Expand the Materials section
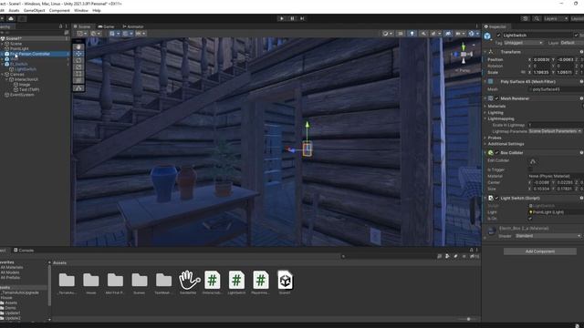The image size is (584, 328). click(485, 107)
